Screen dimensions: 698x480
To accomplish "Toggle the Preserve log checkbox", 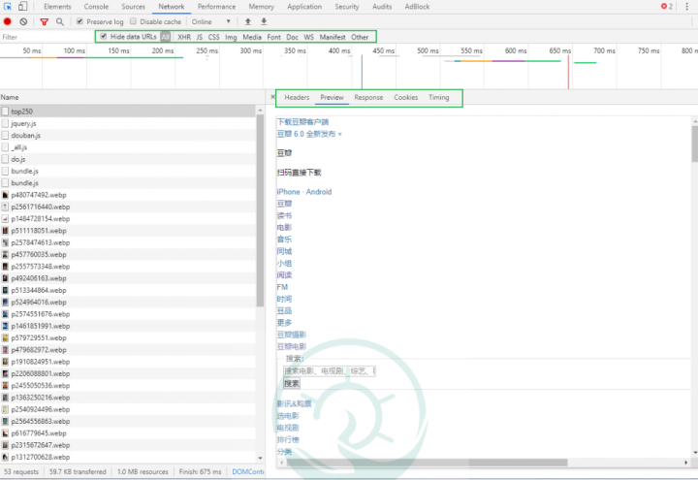I will click(x=80, y=21).
